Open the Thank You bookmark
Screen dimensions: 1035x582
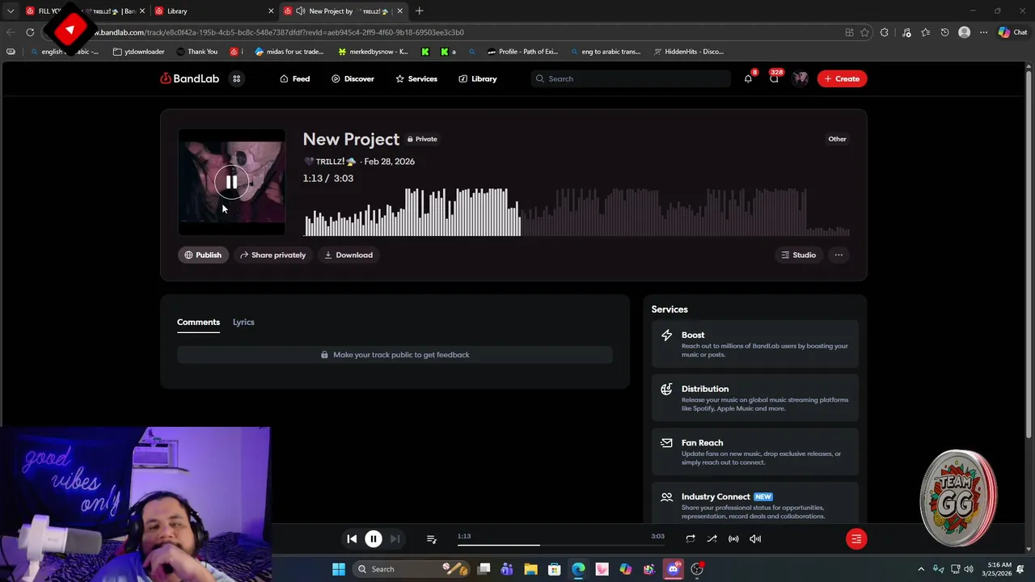pos(196,52)
